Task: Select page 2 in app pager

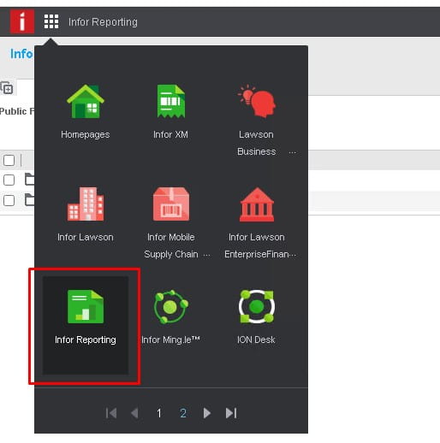Action: (x=183, y=413)
